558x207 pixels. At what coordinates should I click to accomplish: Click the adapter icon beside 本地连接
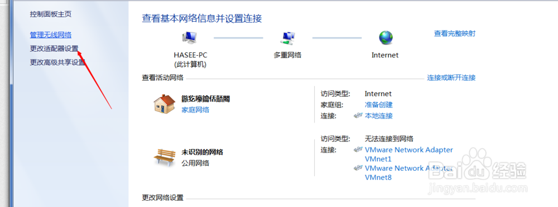tap(358, 116)
